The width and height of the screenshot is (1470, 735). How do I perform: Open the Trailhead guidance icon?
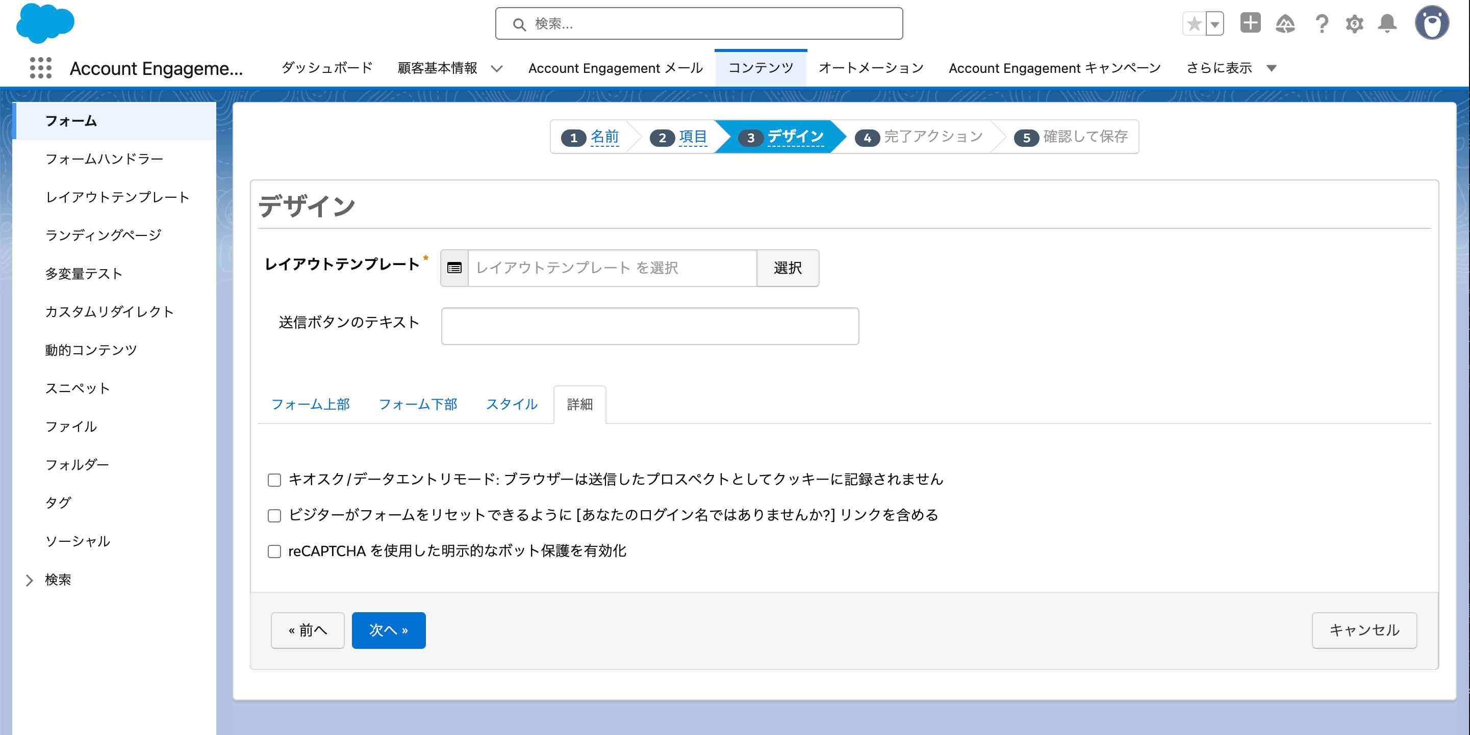point(1285,24)
